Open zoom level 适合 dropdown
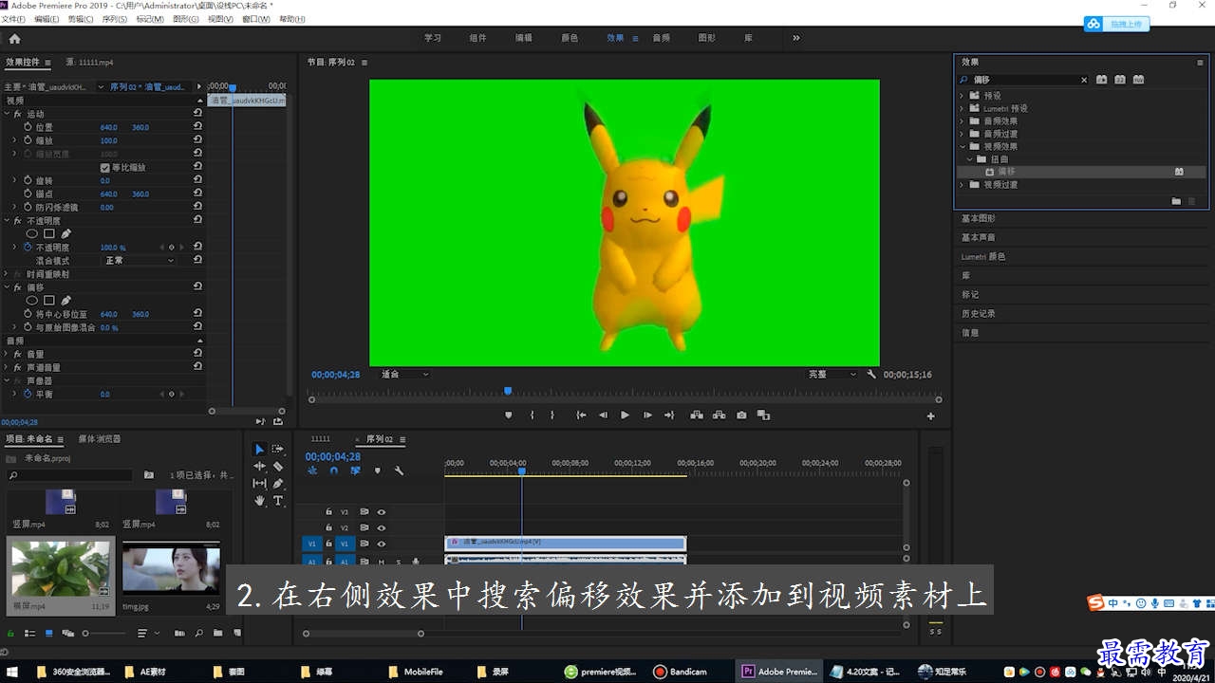This screenshot has width=1215, height=683. pos(404,375)
